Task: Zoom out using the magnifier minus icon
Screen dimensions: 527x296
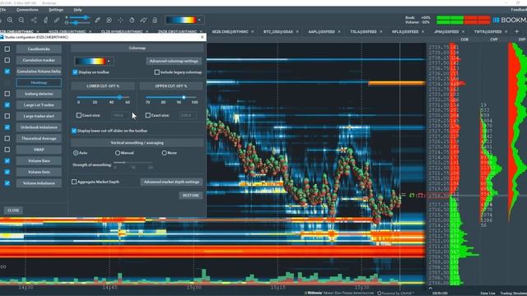Action: click(21, 20)
